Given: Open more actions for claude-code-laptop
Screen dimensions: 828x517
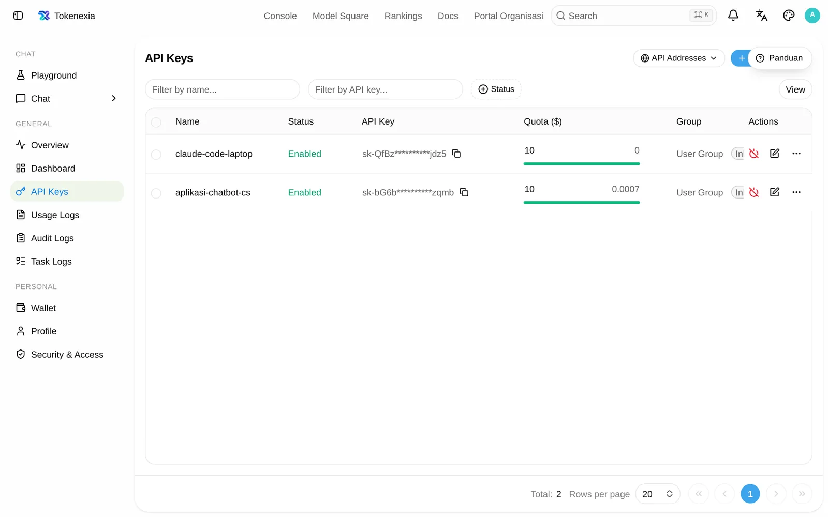Looking at the screenshot, I should pyautogui.click(x=796, y=154).
